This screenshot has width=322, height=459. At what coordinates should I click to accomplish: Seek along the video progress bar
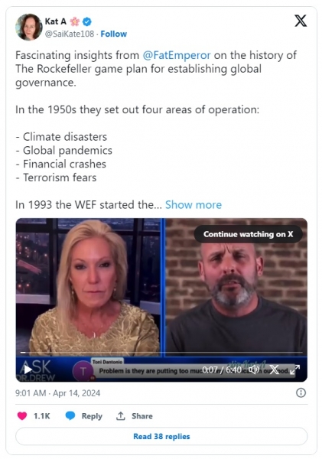(x=161, y=353)
